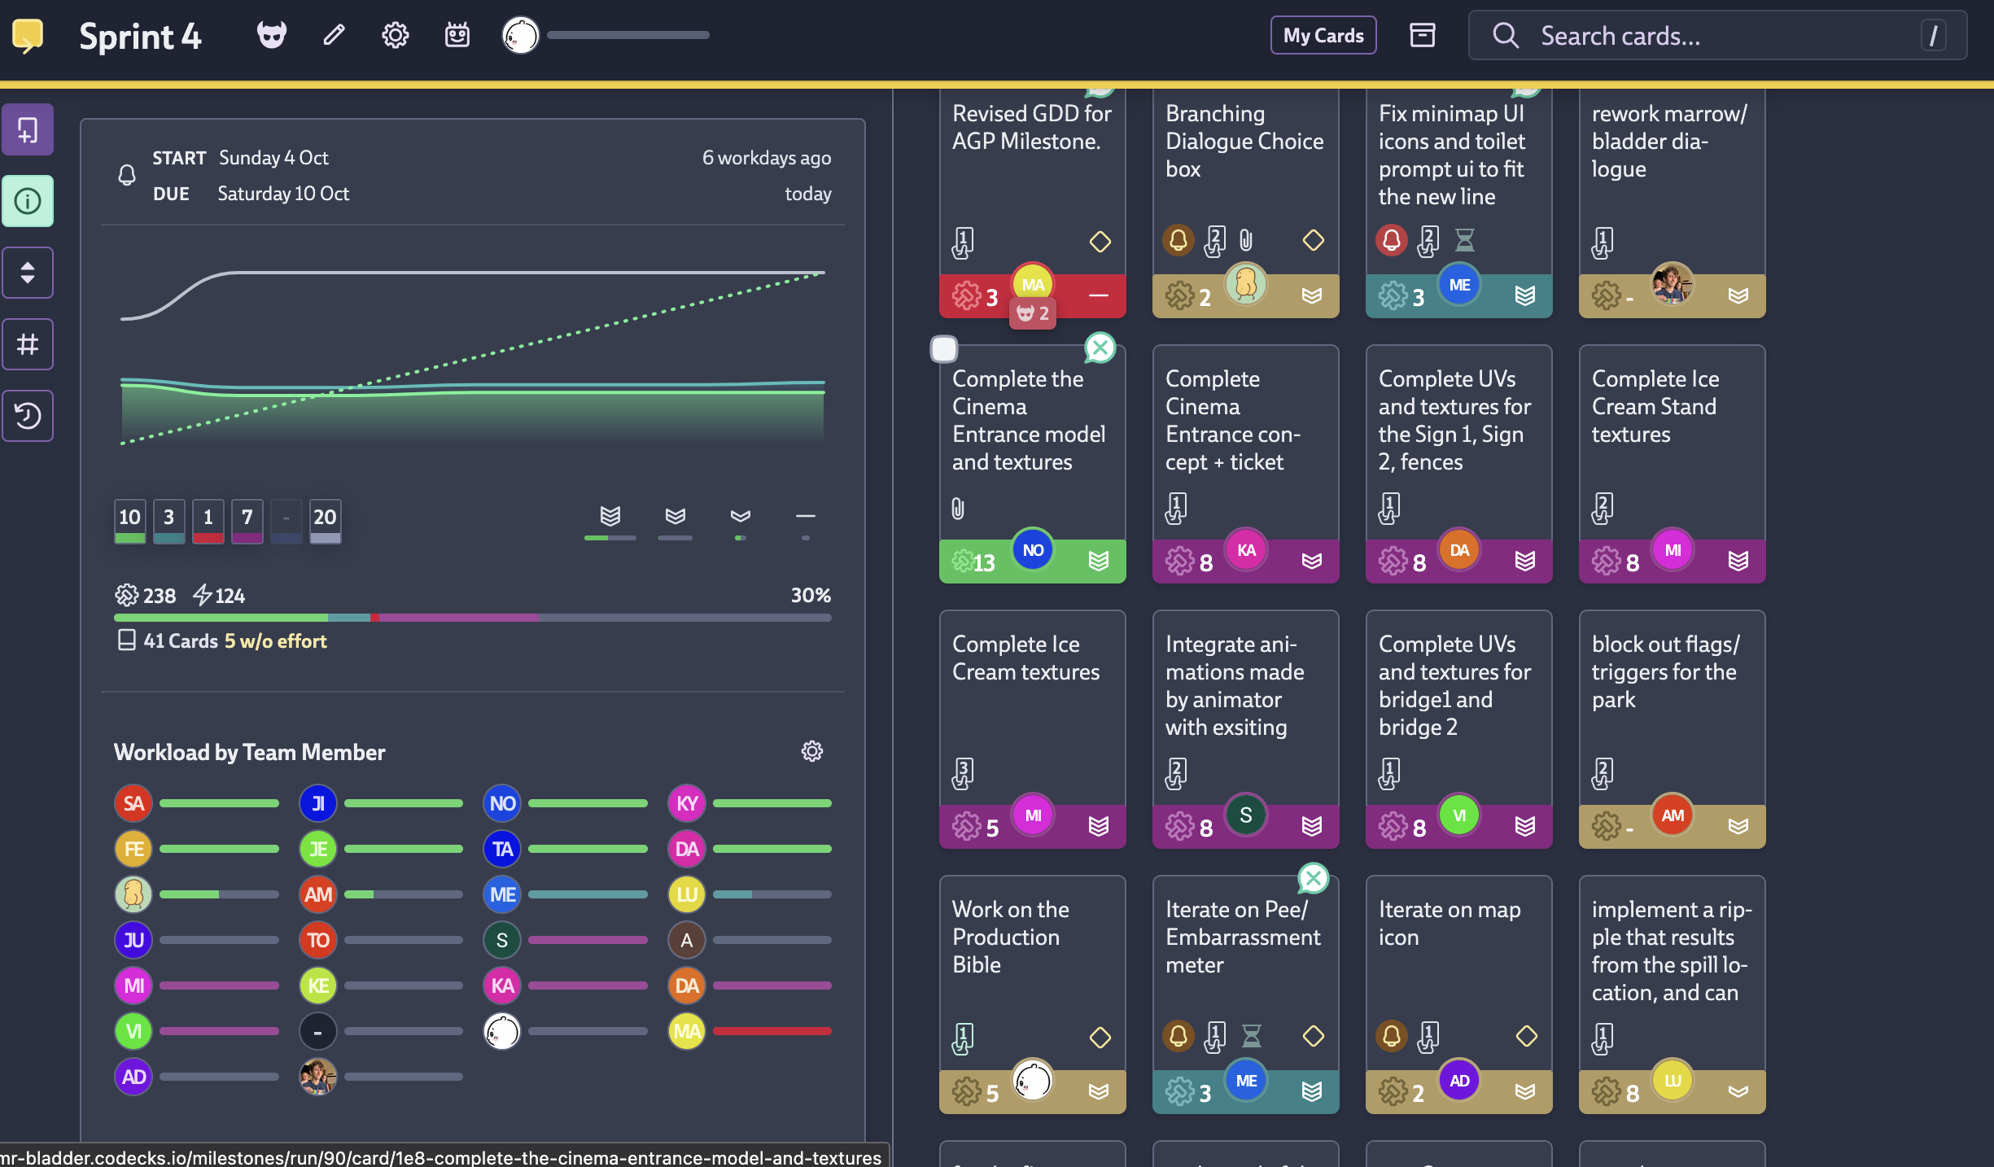Tick the checkbox on Complete the Cinema Entrance model card

coord(944,349)
